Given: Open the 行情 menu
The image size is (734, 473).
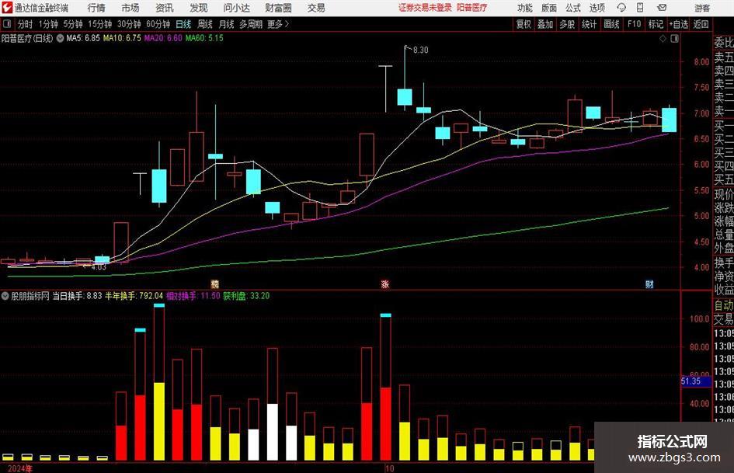Looking at the screenshot, I should [96, 8].
